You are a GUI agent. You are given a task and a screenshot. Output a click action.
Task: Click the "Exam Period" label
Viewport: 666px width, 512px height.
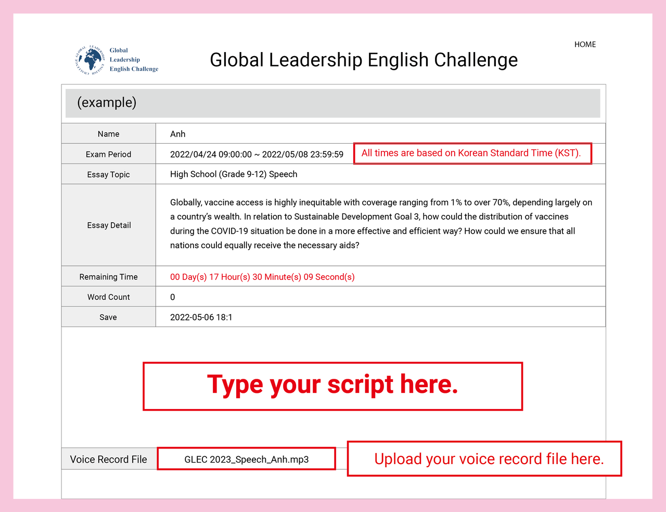(108, 154)
